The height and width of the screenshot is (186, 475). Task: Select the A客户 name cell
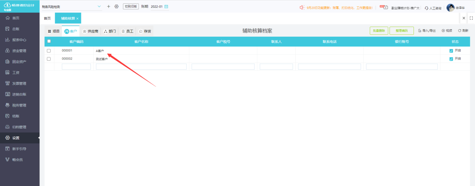coord(141,51)
